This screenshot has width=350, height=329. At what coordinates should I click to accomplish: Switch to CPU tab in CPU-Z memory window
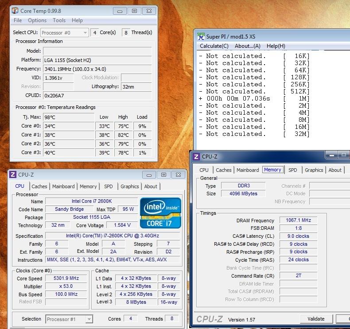(x=204, y=170)
